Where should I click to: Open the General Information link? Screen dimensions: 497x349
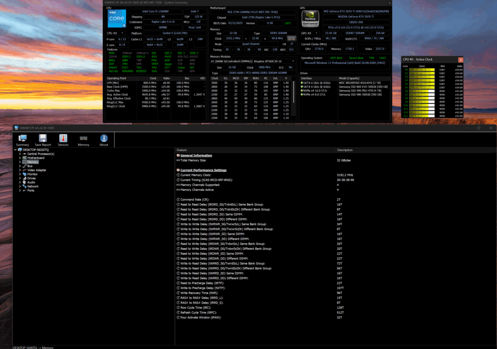(196, 155)
